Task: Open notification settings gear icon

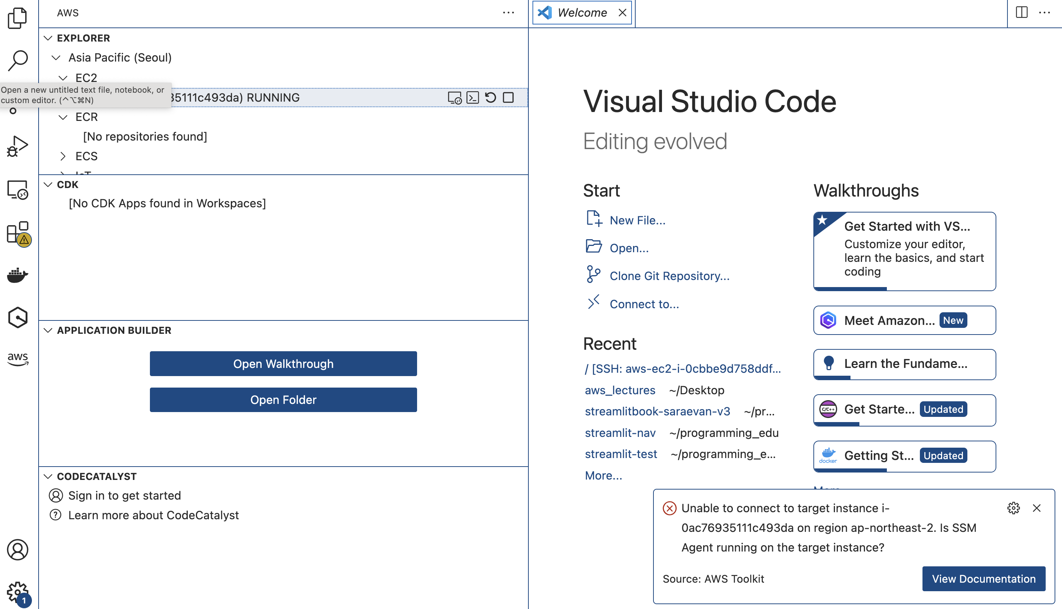Action: coord(1013,508)
